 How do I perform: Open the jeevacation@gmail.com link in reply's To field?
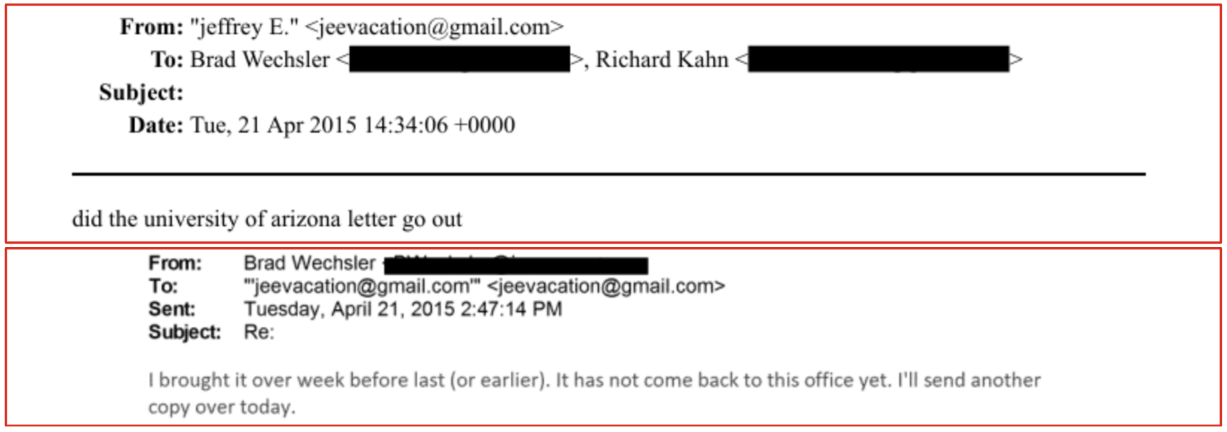tap(606, 286)
